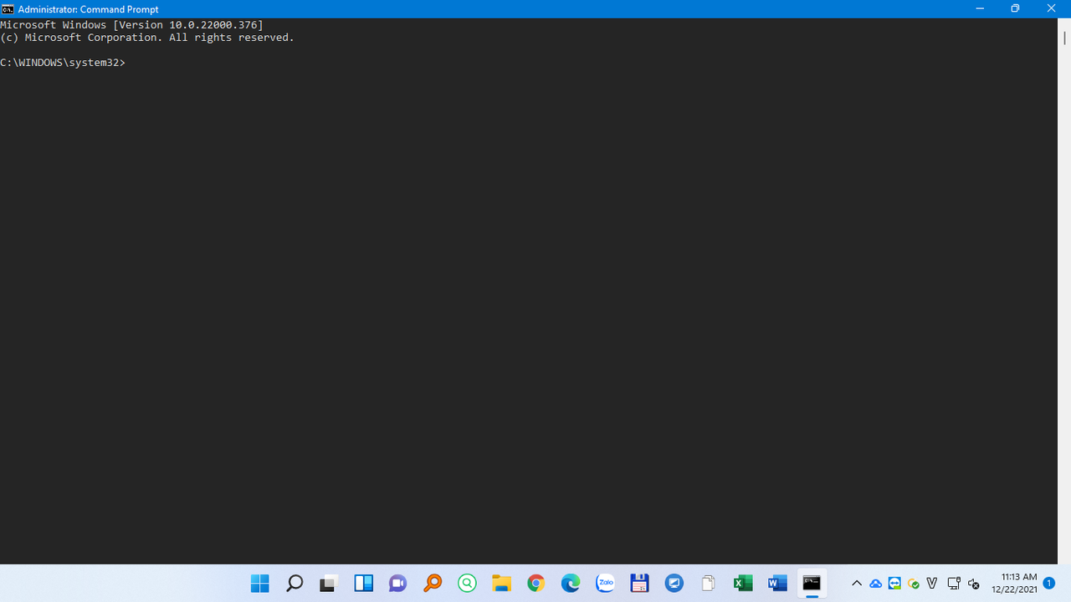Image resolution: width=1071 pixels, height=602 pixels.
Task: Launch Microsoft Excel from the taskbar
Action: click(742, 583)
